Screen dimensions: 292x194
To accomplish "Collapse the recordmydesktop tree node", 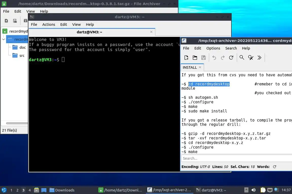I will pyautogui.click(x=4, y=39).
